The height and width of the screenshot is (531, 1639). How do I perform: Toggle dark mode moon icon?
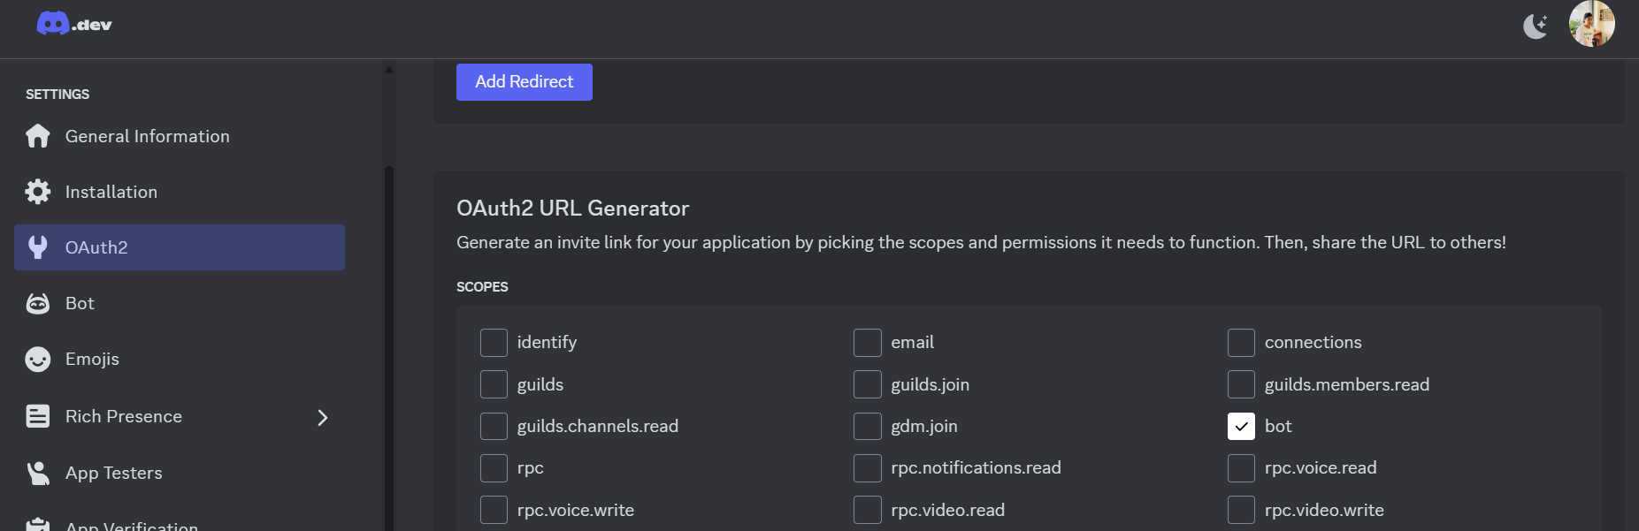(x=1535, y=27)
